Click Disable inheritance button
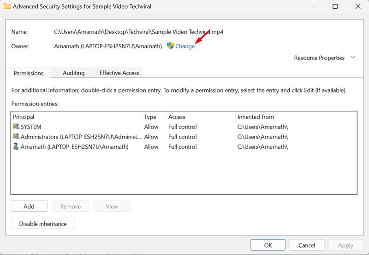This screenshot has width=369, height=255. click(x=43, y=224)
